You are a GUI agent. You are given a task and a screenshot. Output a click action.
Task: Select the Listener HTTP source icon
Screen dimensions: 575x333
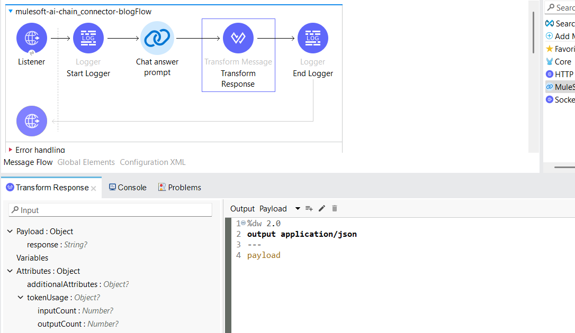pos(32,38)
